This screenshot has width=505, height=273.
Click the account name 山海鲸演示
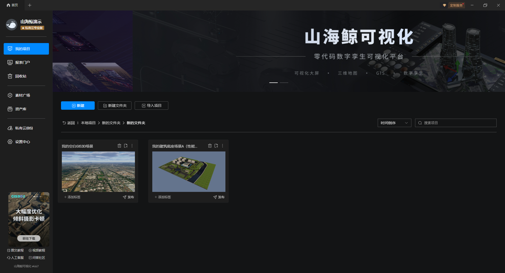(x=31, y=22)
